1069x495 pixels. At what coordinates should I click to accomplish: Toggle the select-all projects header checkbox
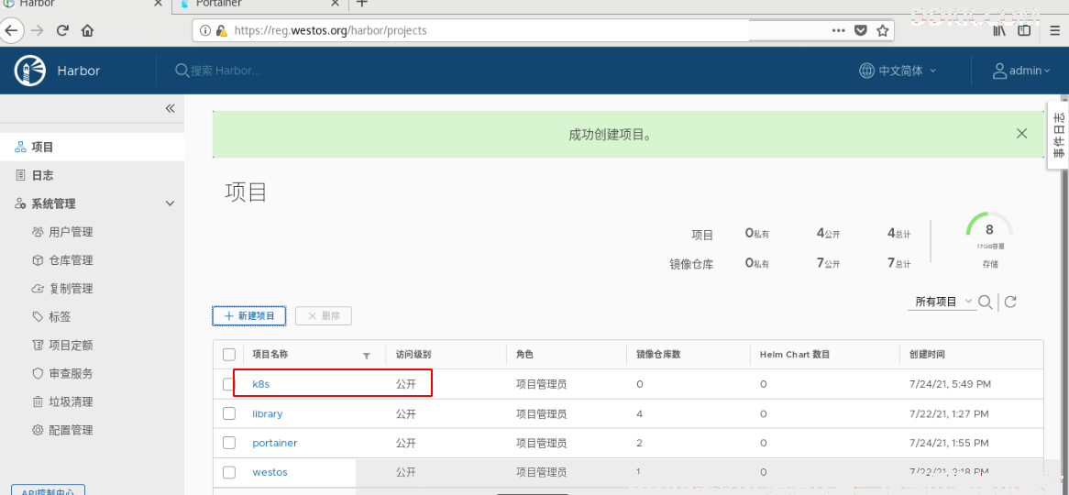tap(229, 355)
